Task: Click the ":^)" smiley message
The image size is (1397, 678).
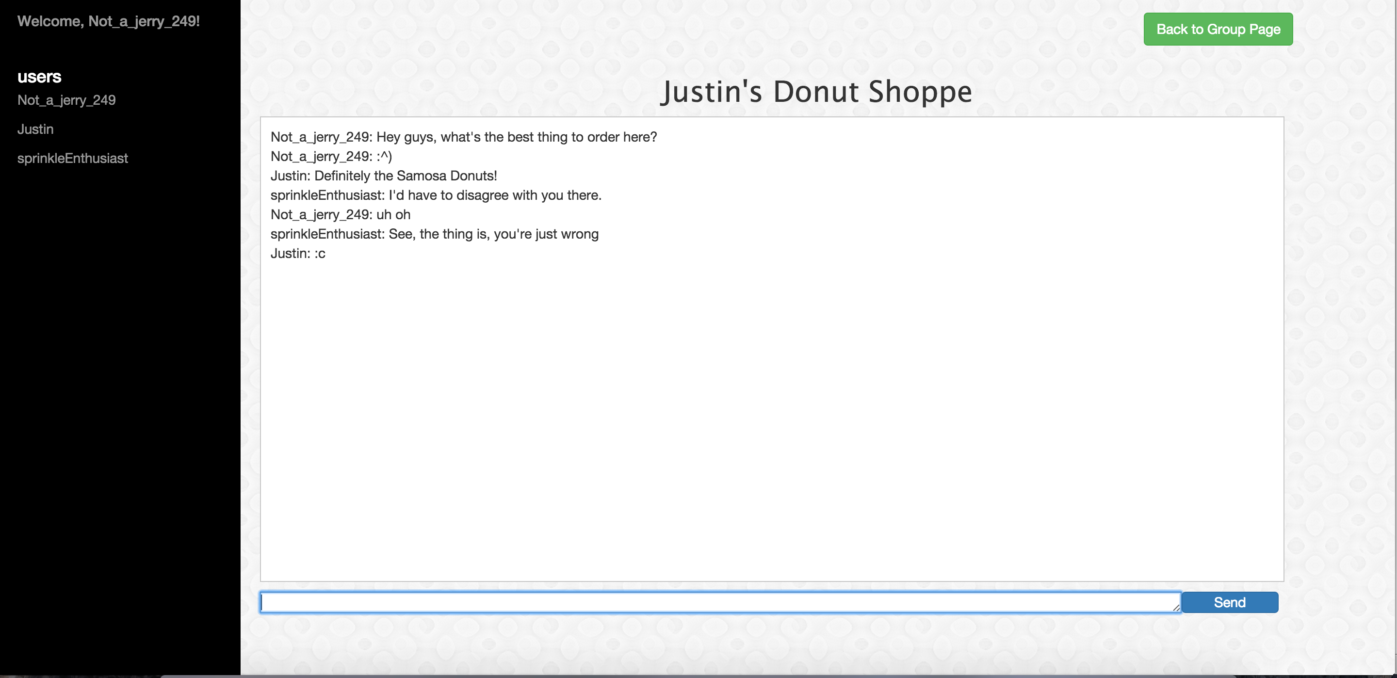Action: 331,157
